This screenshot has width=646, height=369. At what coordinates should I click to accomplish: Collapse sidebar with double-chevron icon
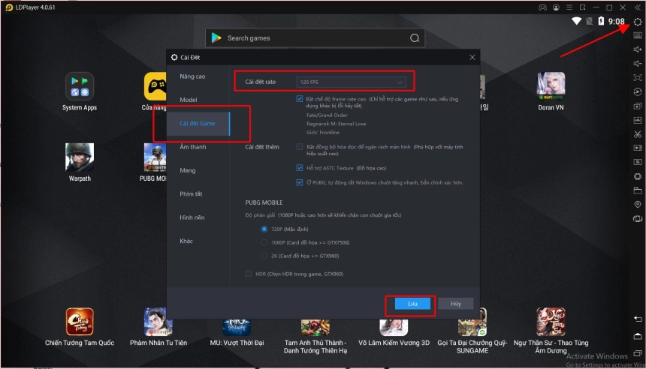click(x=637, y=7)
